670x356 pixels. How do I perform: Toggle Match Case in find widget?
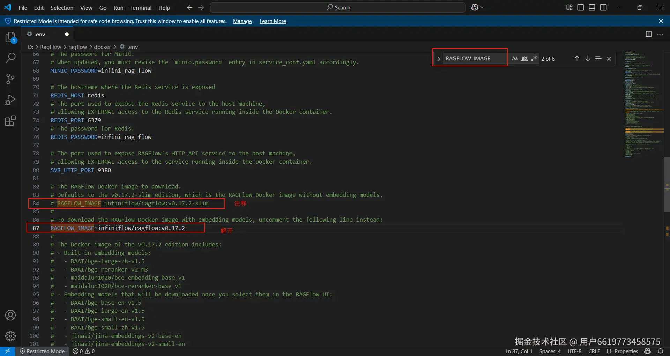pos(515,59)
